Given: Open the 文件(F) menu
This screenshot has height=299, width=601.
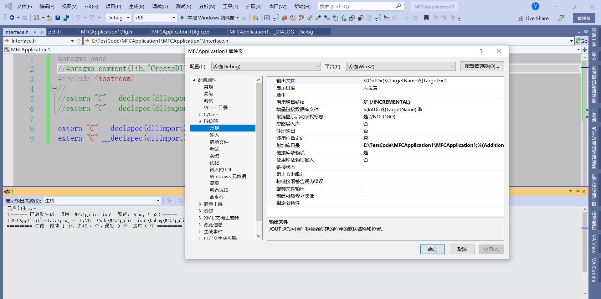Looking at the screenshot, I should (24, 6).
